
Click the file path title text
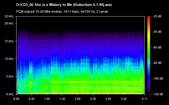coord(64,5)
